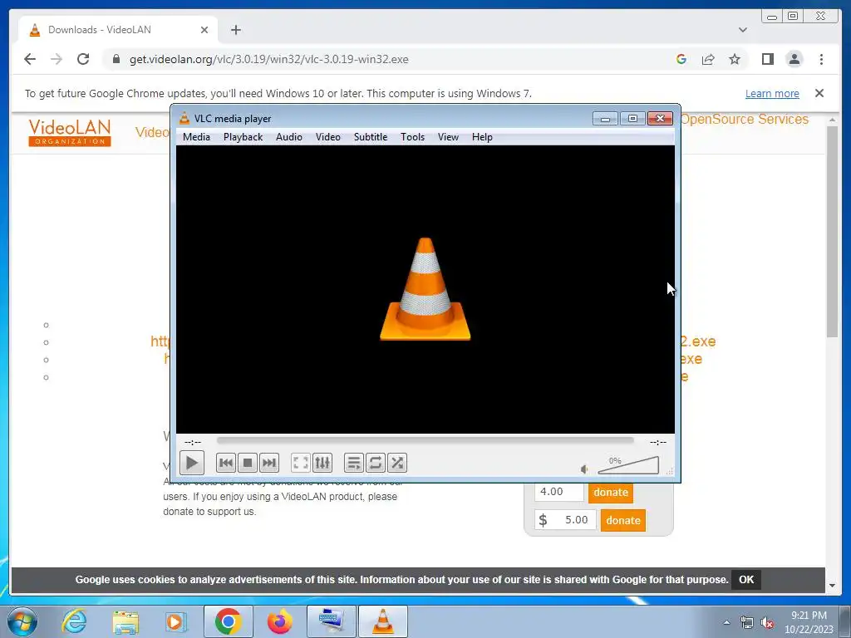Click the donate button beside 4.00
Screen dimensions: 851x638
pyautogui.click(x=611, y=492)
